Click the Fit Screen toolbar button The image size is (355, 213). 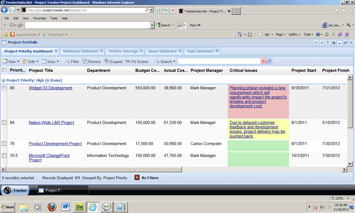click(137, 61)
